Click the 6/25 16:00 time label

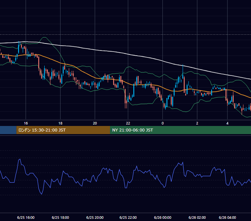[x=26, y=217]
